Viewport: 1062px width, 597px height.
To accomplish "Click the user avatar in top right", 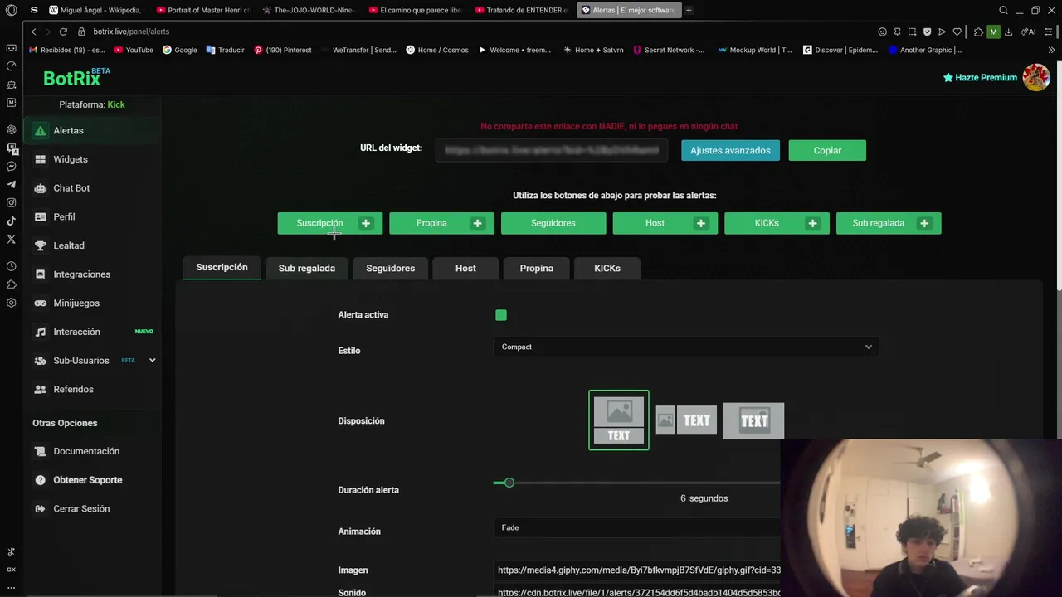I will pyautogui.click(x=1036, y=77).
